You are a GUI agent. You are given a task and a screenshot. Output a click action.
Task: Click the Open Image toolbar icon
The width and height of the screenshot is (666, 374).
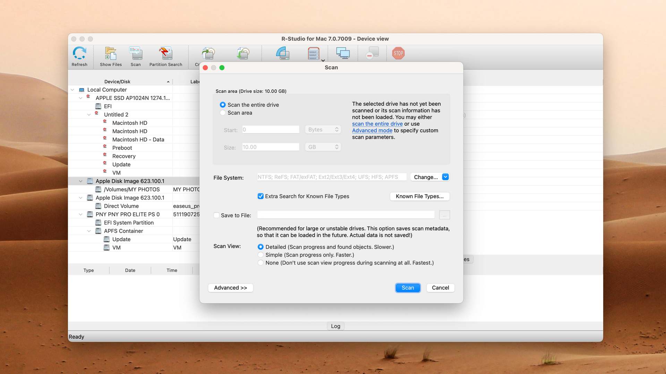[243, 54]
